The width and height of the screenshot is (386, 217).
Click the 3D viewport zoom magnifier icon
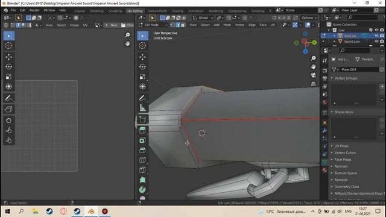click(314, 58)
